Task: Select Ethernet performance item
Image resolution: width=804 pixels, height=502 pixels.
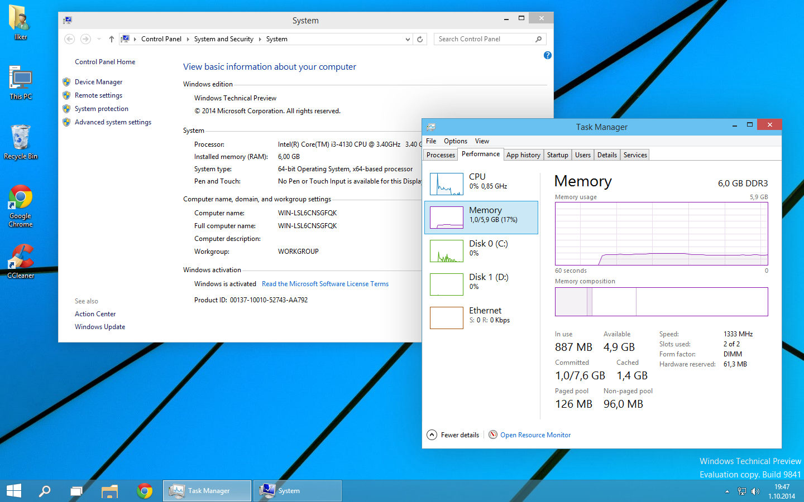Action: click(481, 318)
